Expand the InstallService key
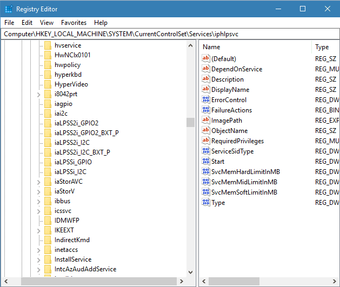Viewport: 340px width, 287px height. tap(38, 260)
